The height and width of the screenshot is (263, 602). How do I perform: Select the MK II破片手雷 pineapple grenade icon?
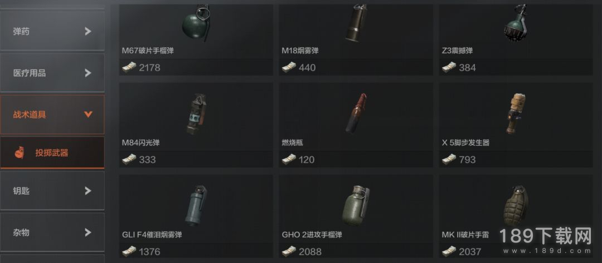516,206
